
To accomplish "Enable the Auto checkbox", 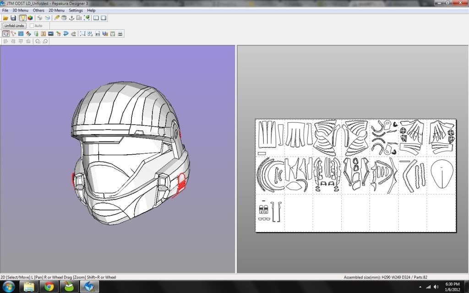I will click(32, 26).
